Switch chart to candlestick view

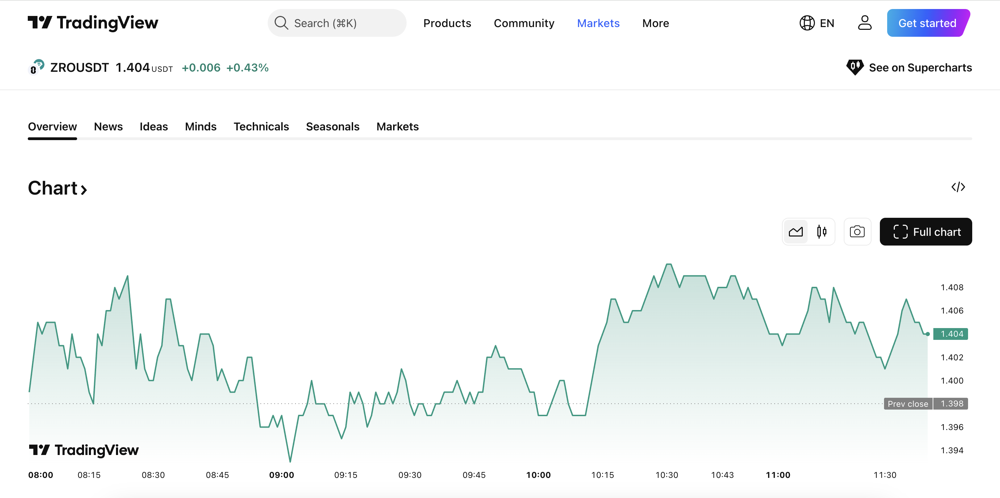click(822, 232)
